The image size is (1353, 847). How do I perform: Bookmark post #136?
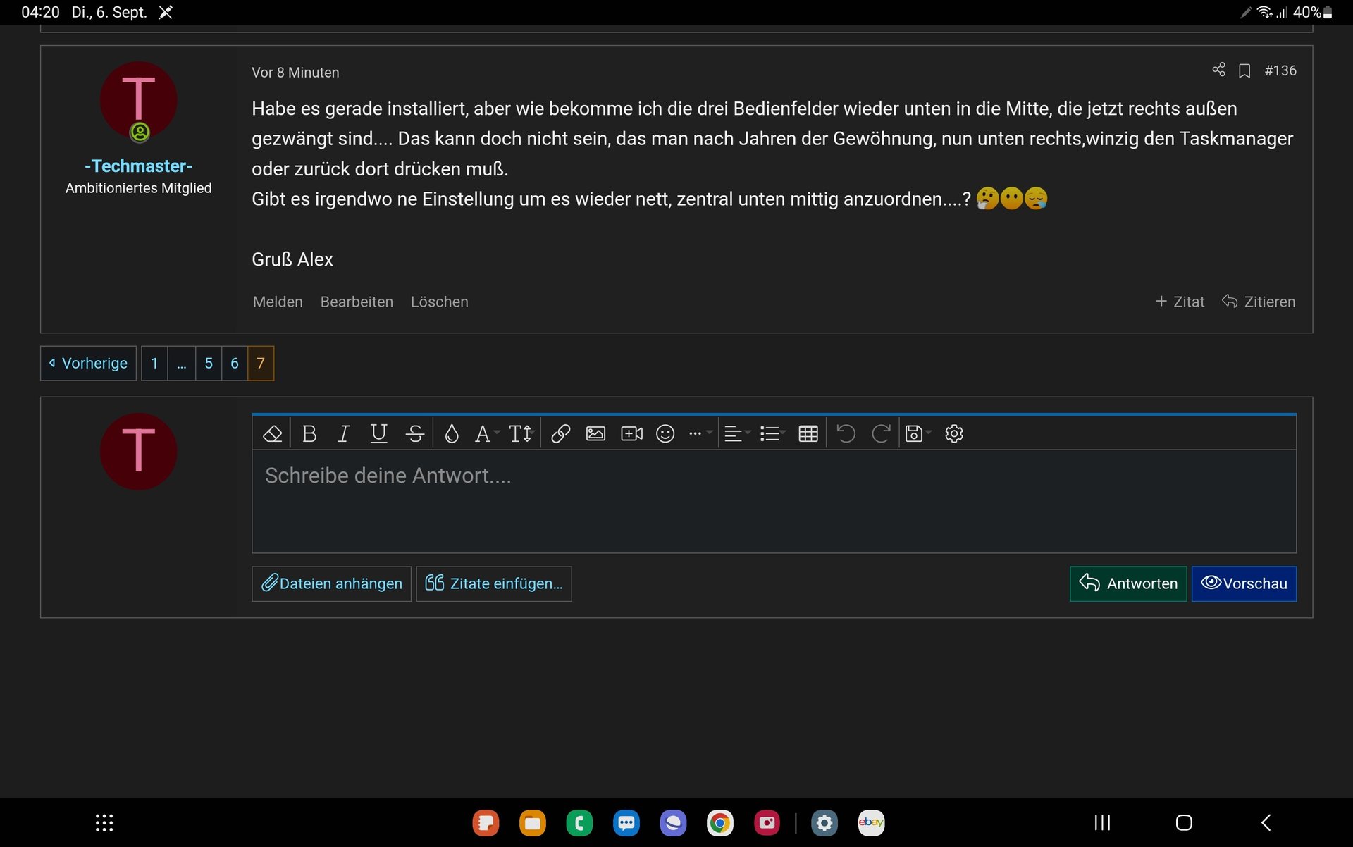point(1244,70)
